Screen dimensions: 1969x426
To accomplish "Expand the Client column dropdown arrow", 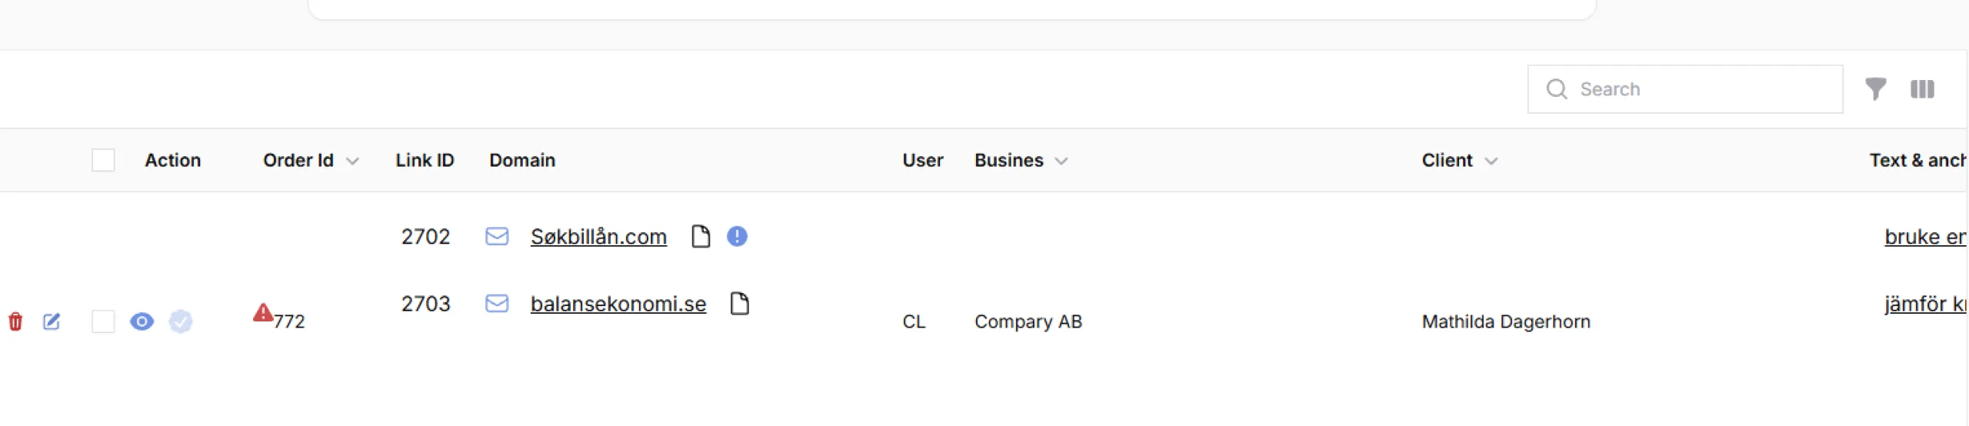I will [x=1491, y=161].
